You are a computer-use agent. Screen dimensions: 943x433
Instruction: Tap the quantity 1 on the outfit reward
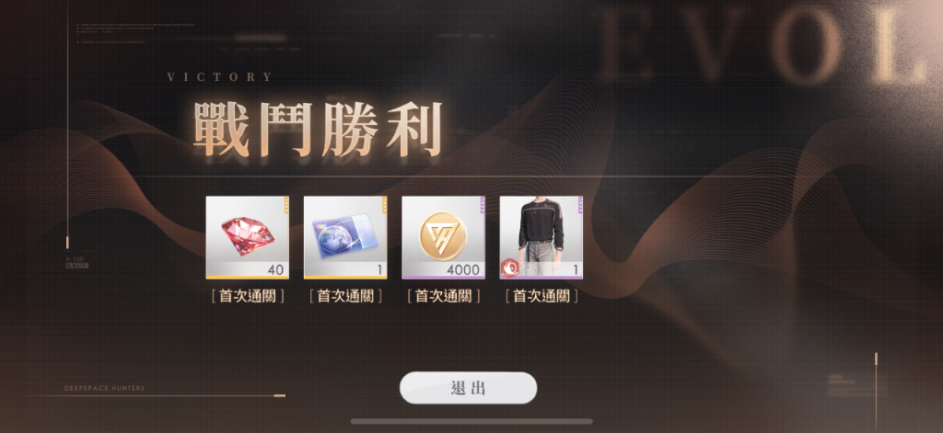tap(576, 270)
